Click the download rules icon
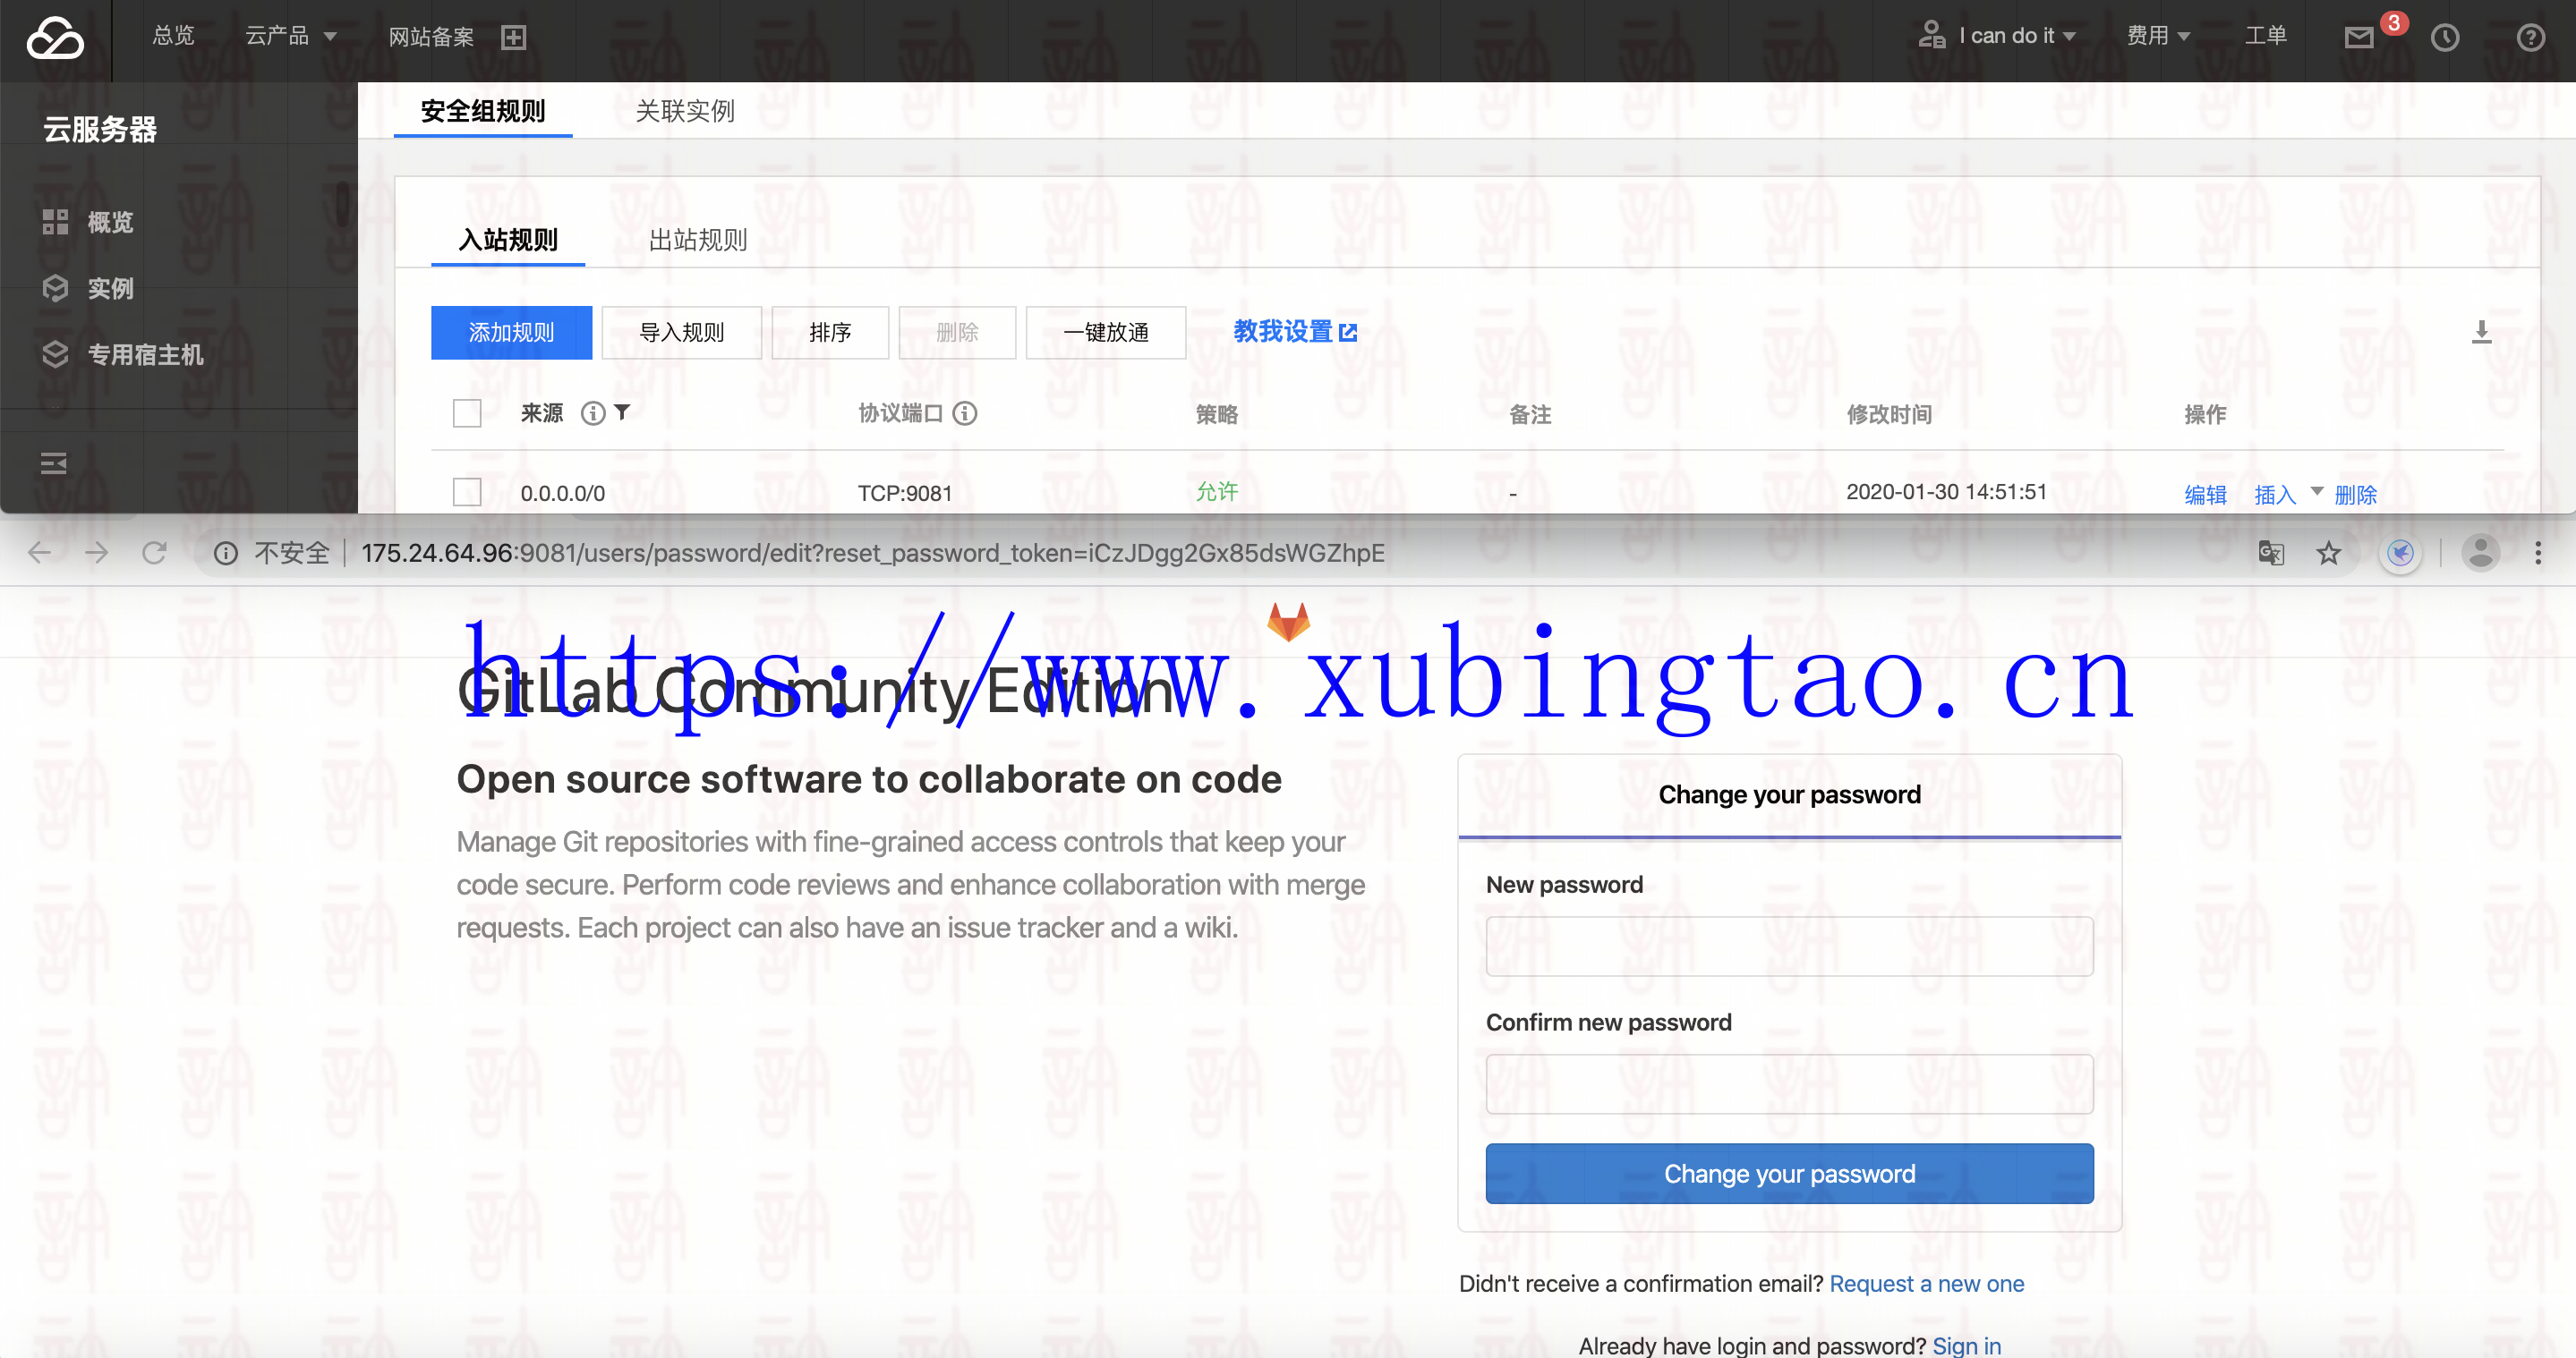Screen dimensions: 2576x1358 click(x=2482, y=332)
